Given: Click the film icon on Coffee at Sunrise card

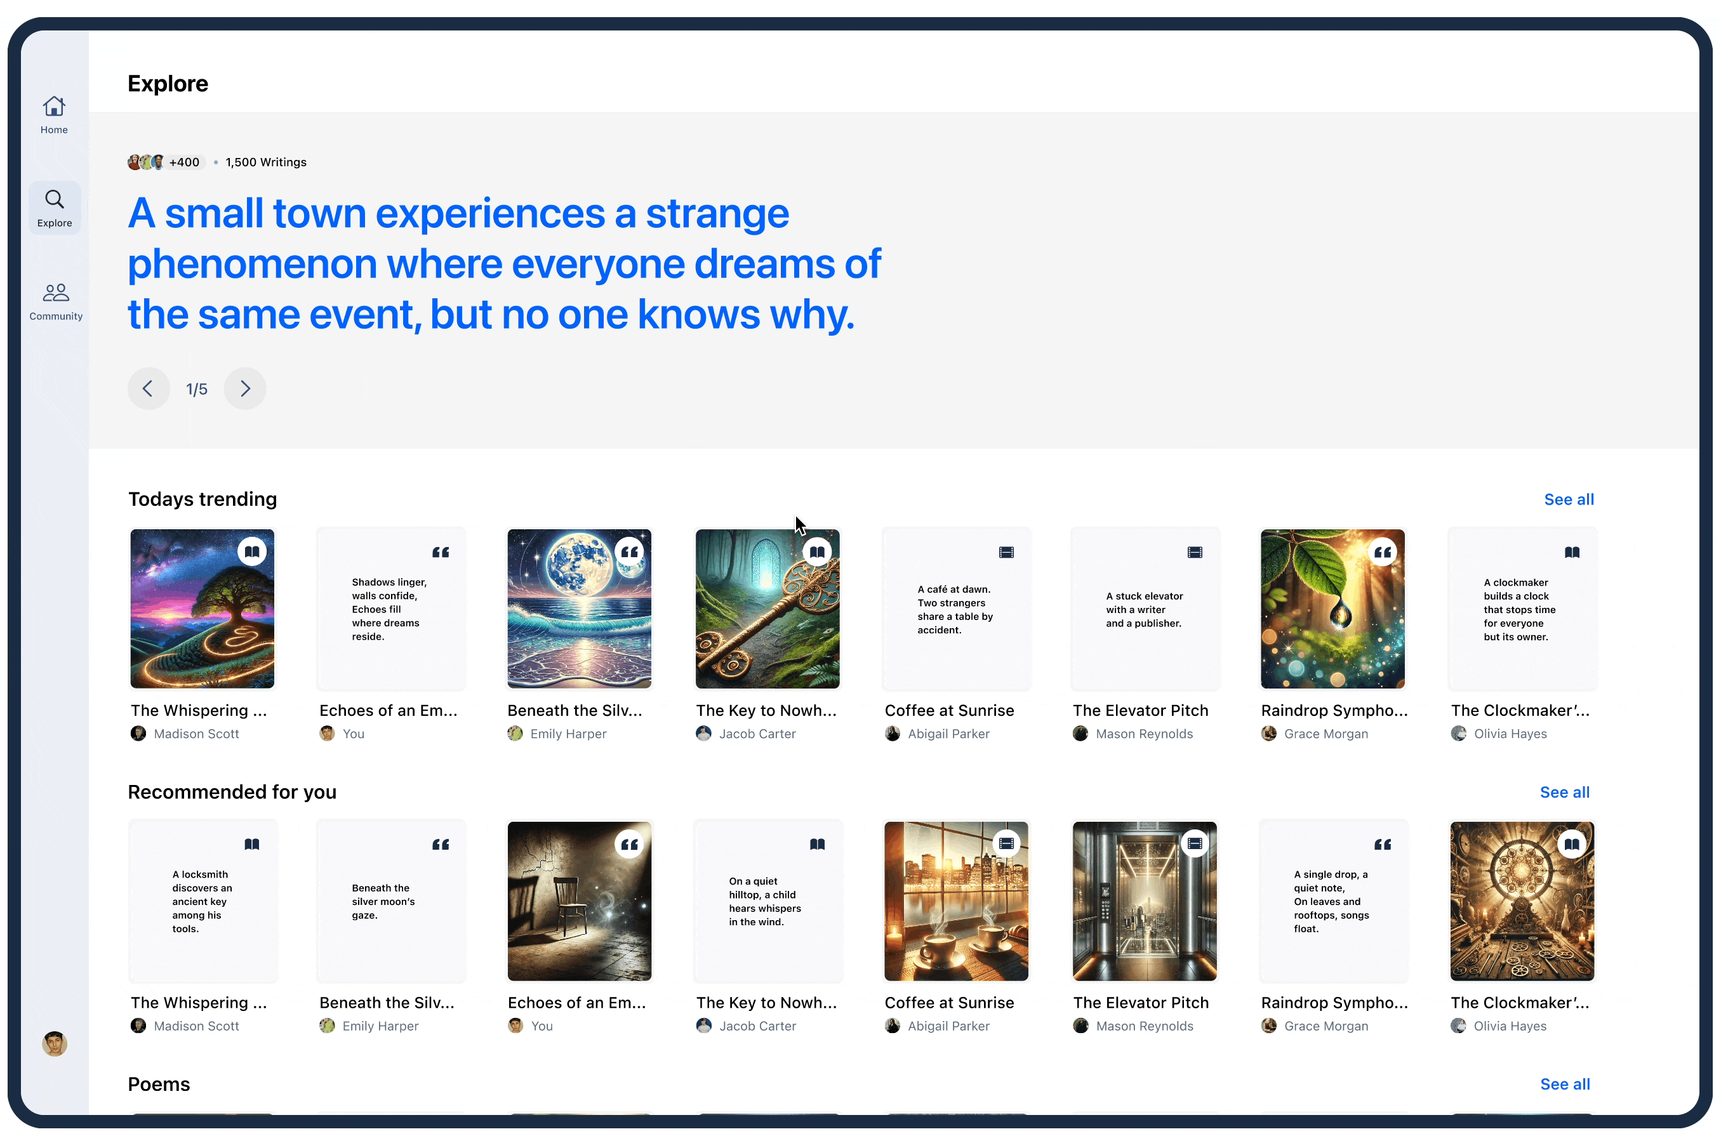Looking at the screenshot, I should pyautogui.click(x=1006, y=551).
